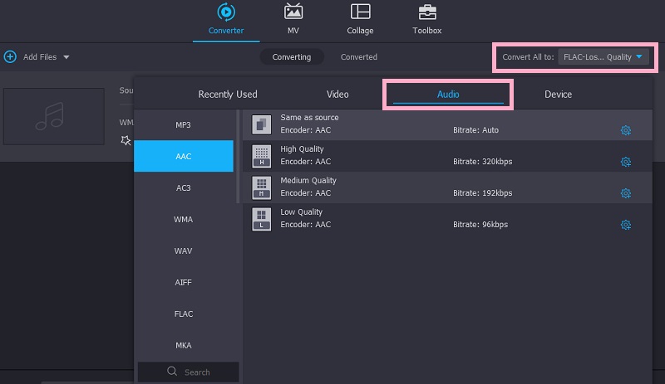Open the Convert All to format dropdown
665x384 pixels.
[603, 57]
